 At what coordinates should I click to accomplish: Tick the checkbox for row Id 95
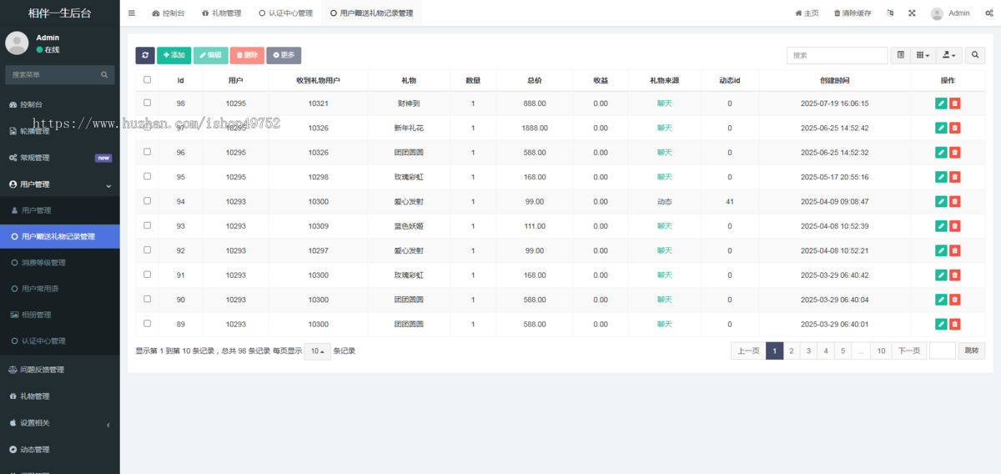(x=148, y=176)
